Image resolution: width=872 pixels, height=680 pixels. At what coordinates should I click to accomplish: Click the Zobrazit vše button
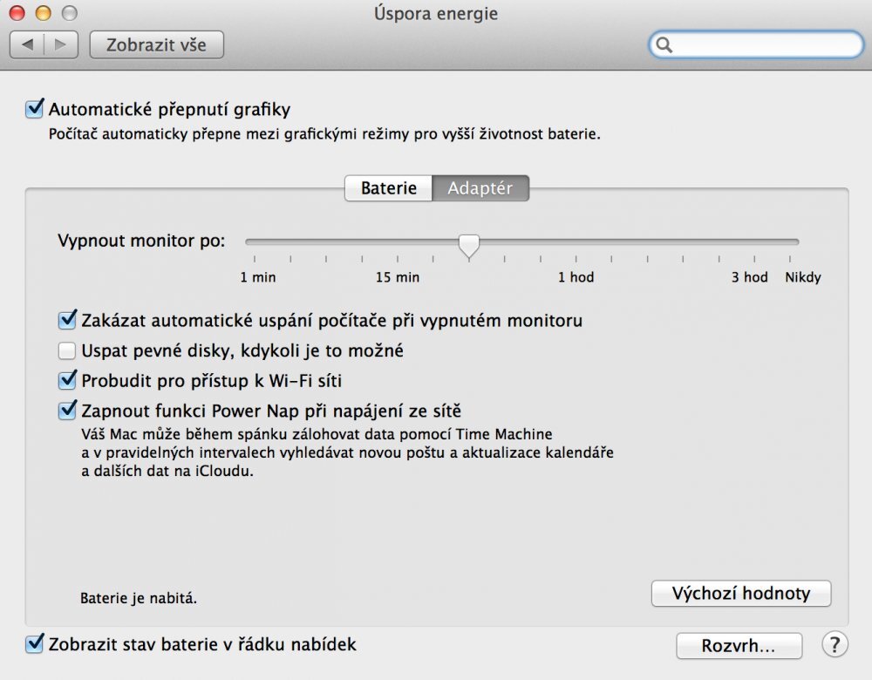click(x=156, y=44)
